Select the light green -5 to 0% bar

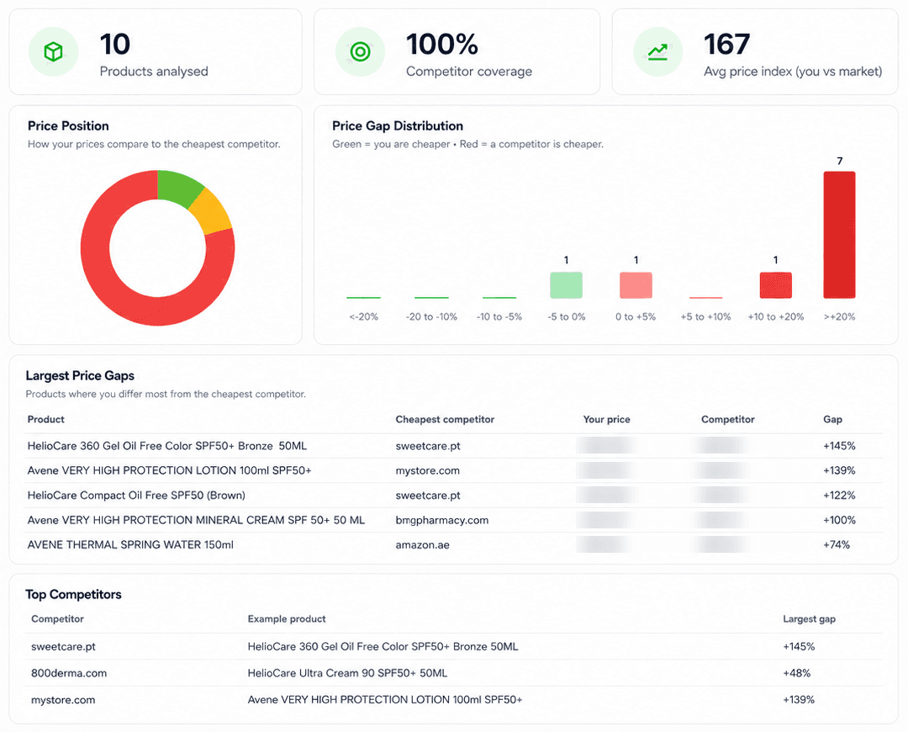(566, 285)
